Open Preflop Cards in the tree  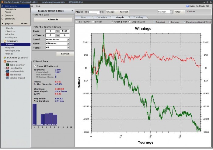click(13, 51)
